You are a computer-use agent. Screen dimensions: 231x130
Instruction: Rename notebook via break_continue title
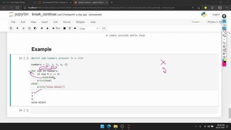click(x=44, y=14)
